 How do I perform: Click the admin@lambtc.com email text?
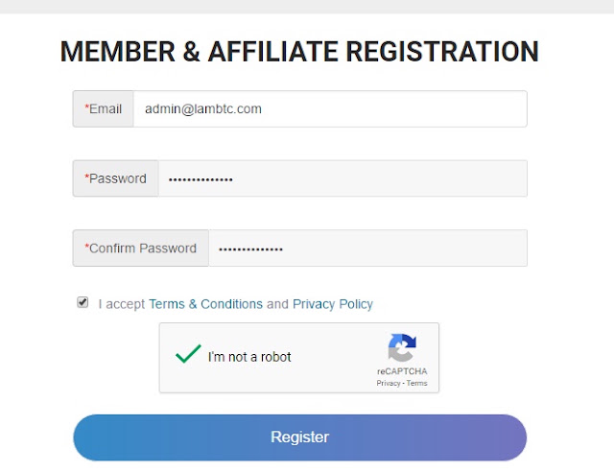click(203, 108)
